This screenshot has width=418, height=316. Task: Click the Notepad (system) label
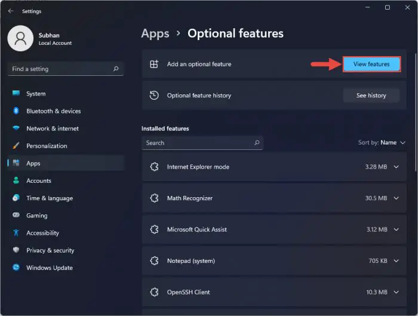click(x=191, y=260)
